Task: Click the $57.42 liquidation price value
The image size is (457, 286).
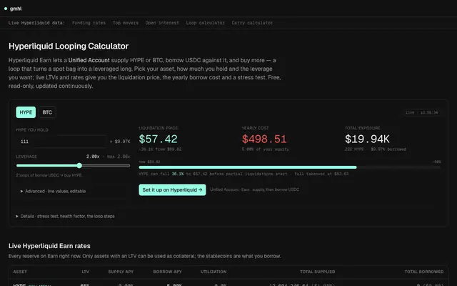Action: click(x=159, y=139)
